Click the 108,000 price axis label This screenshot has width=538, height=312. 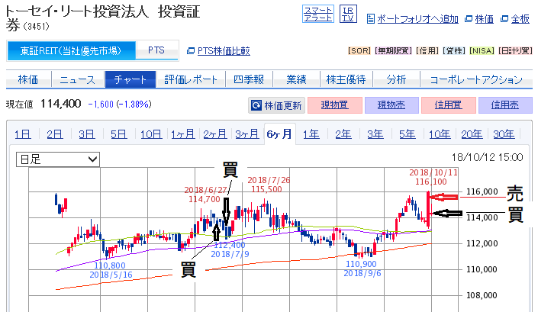click(482, 295)
